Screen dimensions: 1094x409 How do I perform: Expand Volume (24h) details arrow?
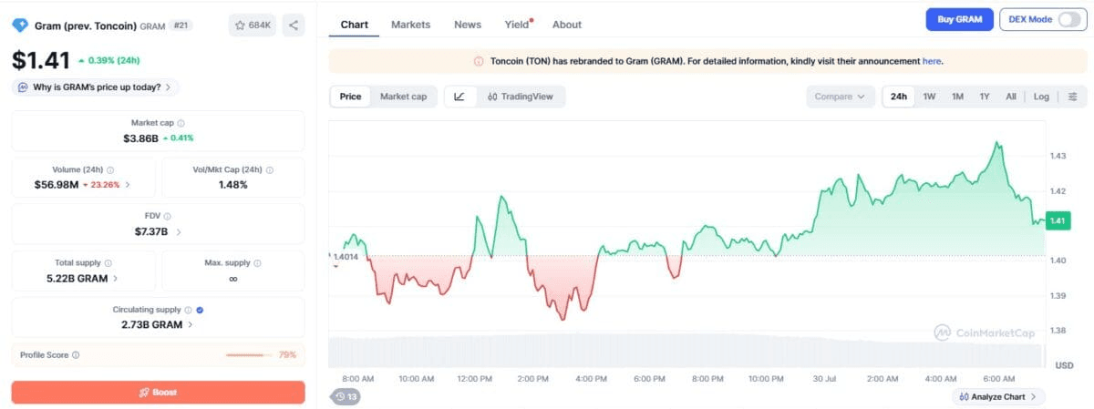click(128, 184)
